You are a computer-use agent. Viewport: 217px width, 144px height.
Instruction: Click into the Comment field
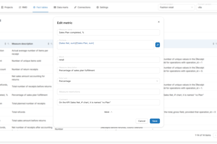(x=108, y=103)
